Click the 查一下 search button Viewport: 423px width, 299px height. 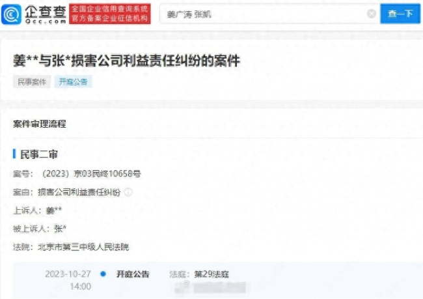tap(400, 14)
